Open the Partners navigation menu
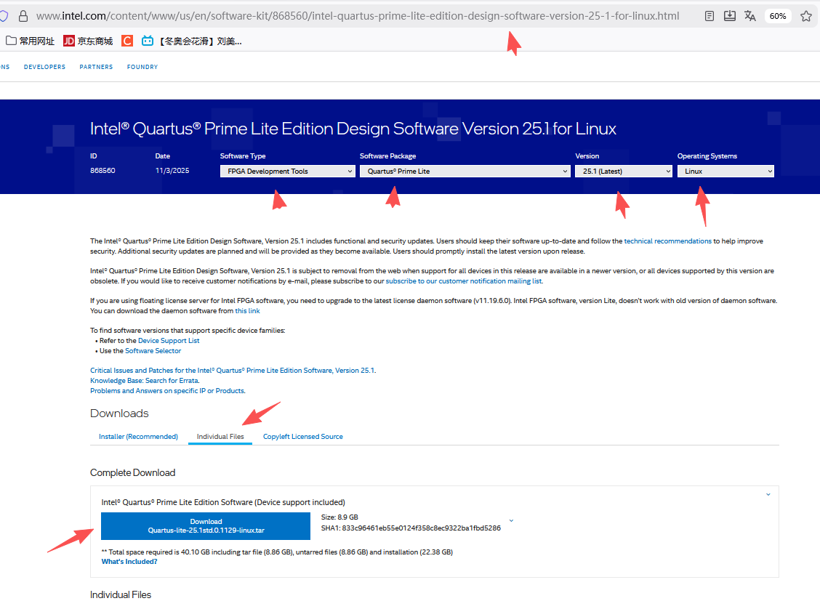Image resolution: width=820 pixels, height=601 pixels. click(x=96, y=67)
